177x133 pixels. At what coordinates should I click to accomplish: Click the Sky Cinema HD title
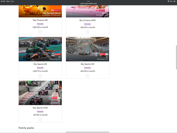coord(40,20)
